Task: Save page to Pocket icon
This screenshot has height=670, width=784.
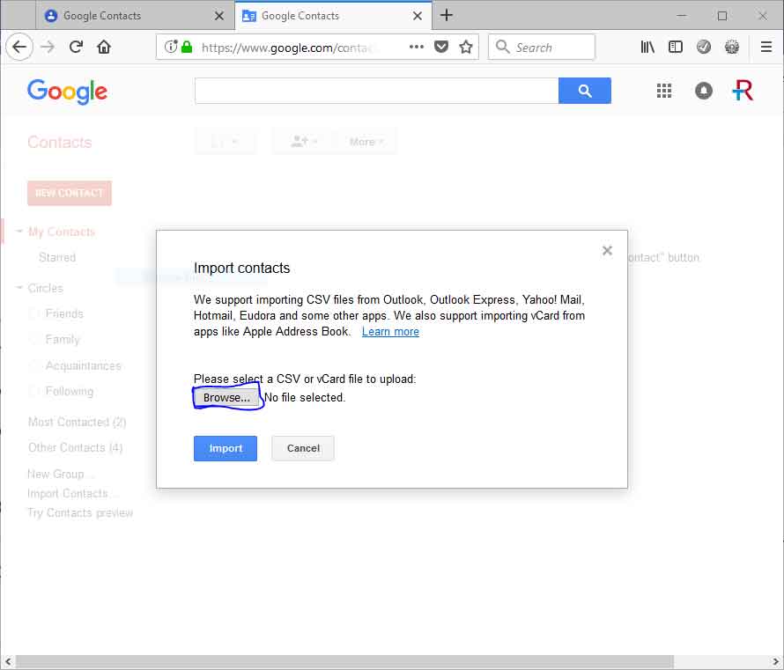Action: (441, 47)
